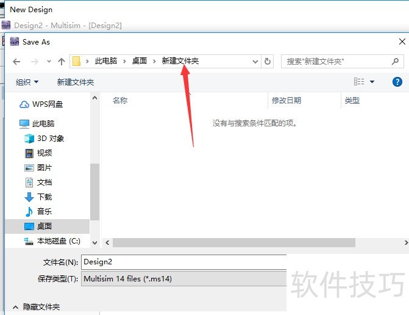409x315 pixels.
Task: Open 视频 folder in the navigation pane
Action: 44,153
